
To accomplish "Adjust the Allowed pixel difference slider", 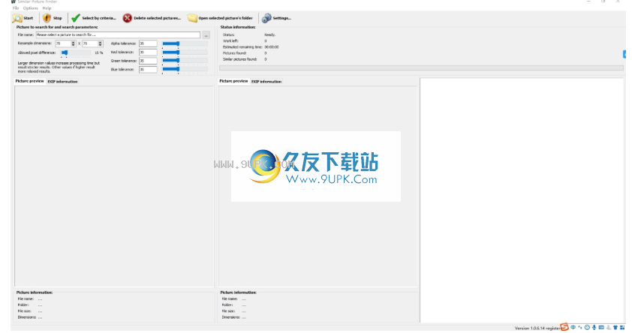I will 76,52.
